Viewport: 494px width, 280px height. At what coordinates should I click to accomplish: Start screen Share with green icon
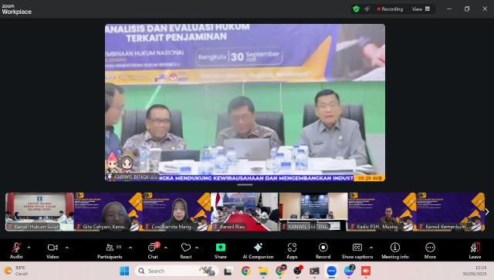pyautogui.click(x=221, y=248)
